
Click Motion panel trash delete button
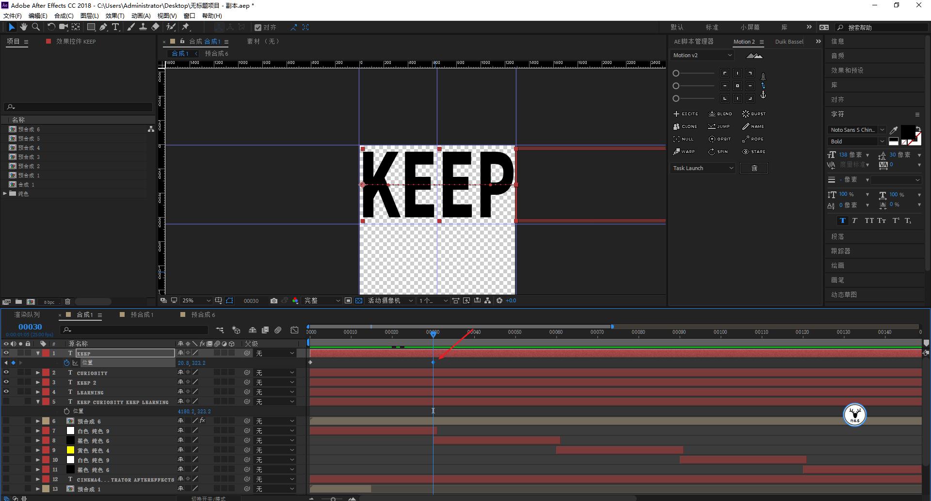(754, 168)
